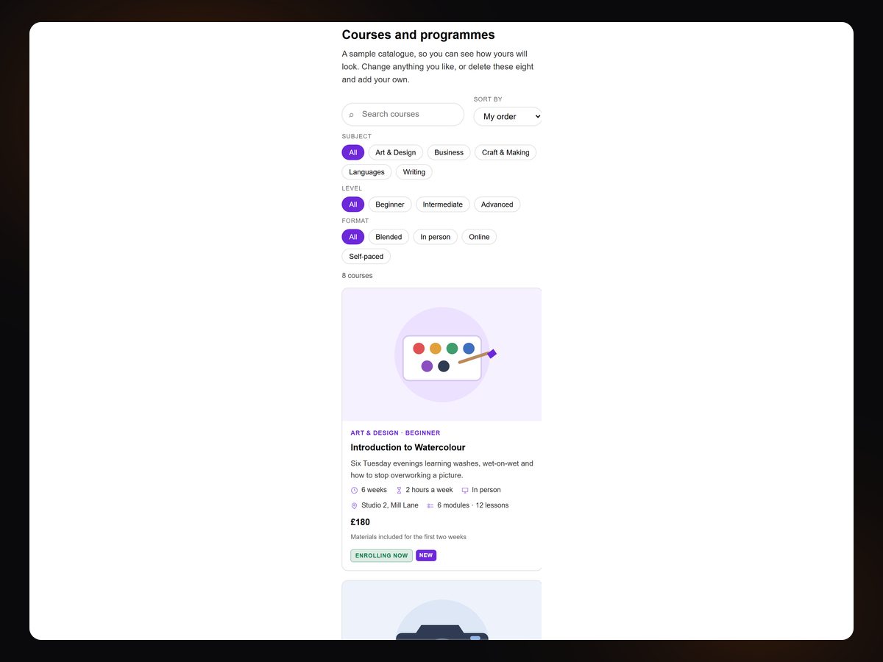The width and height of the screenshot is (883, 662).
Task: Click the hourglass icon beside 2 hours a week
Action: tap(399, 490)
